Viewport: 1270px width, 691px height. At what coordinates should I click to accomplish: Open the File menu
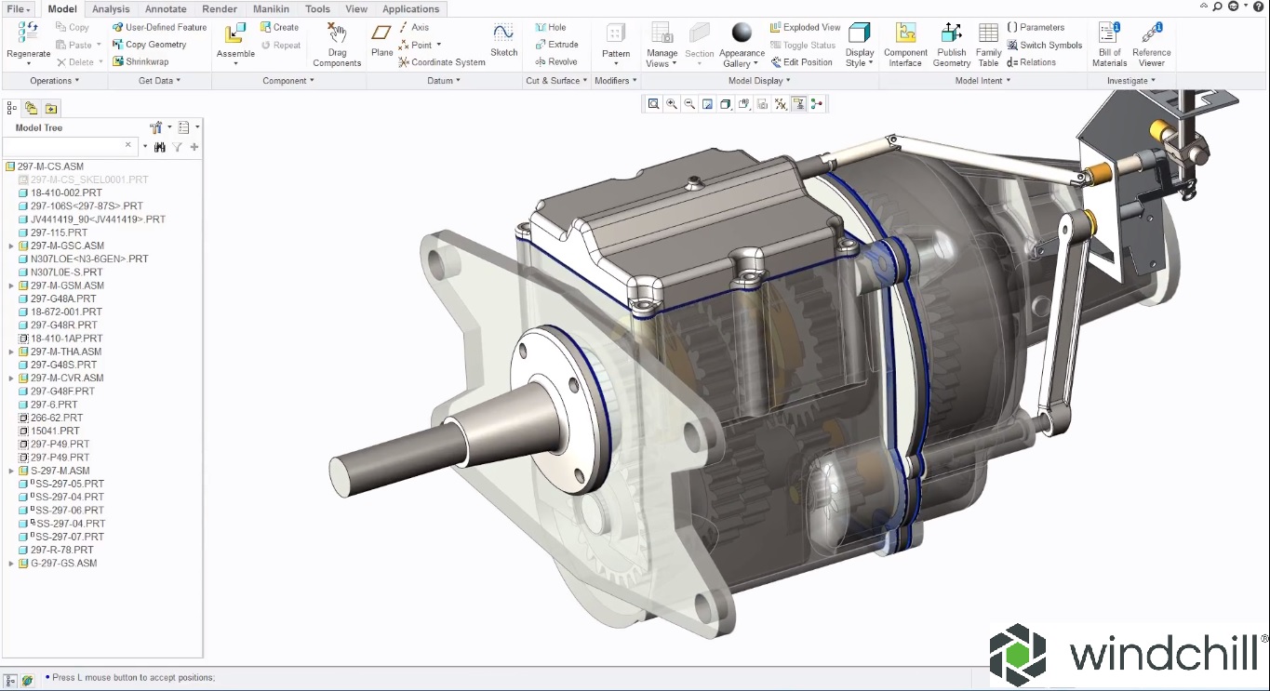click(18, 9)
